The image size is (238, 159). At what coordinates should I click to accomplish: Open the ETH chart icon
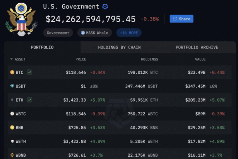29,100
